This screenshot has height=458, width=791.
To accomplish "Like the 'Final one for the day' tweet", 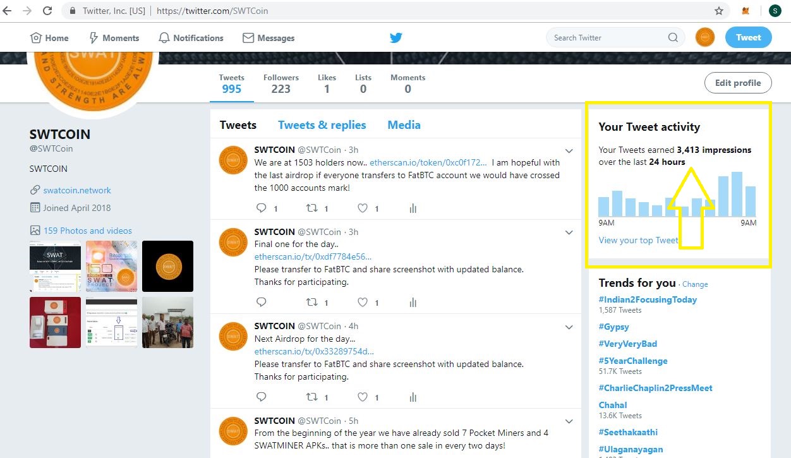I will [x=363, y=303].
